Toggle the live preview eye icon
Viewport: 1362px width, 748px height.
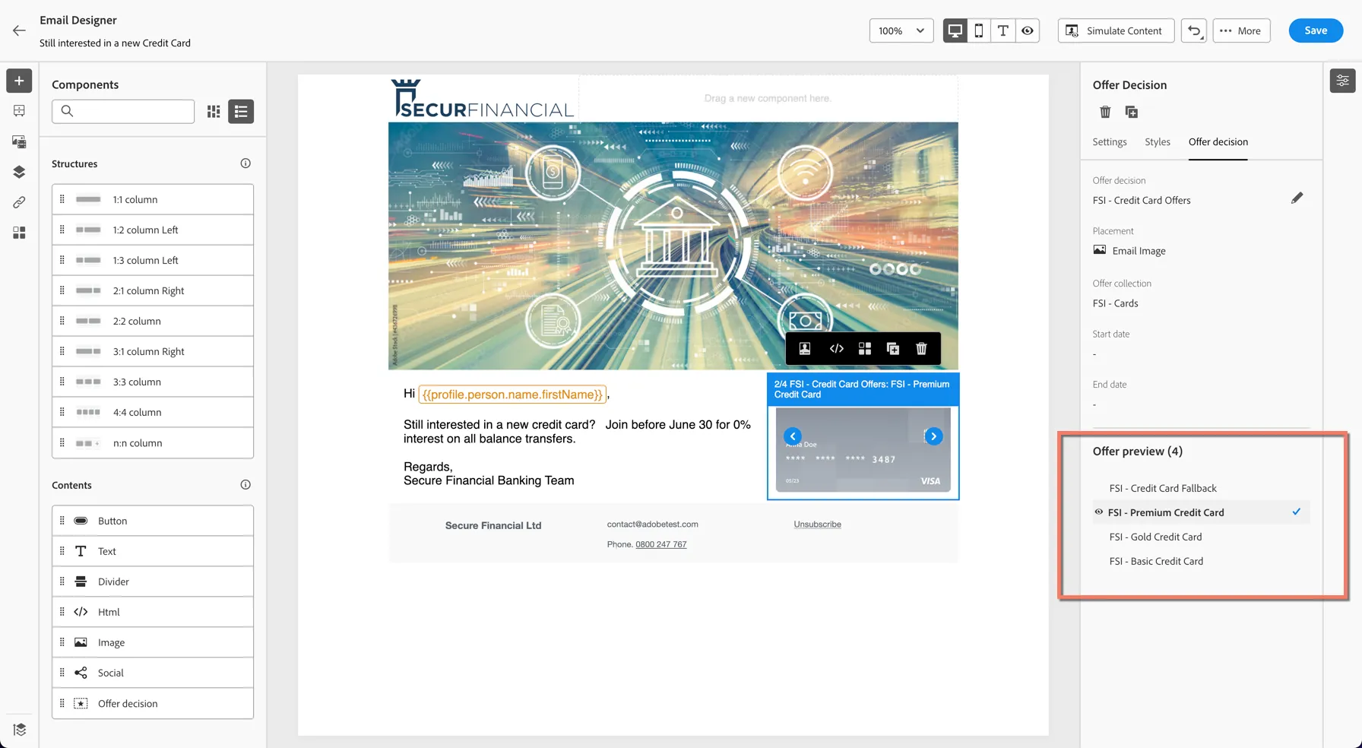1028,30
